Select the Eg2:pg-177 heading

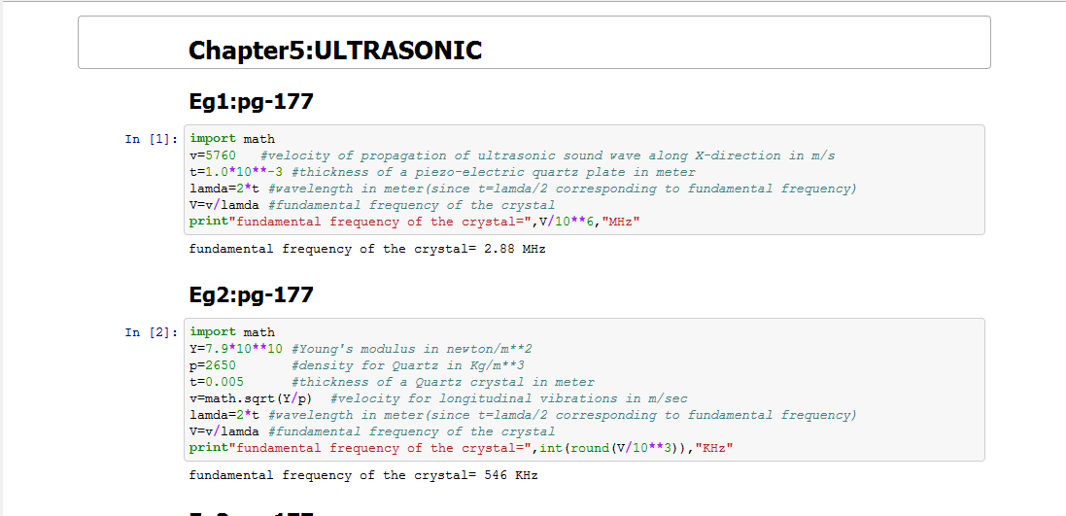[x=251, y=295]
